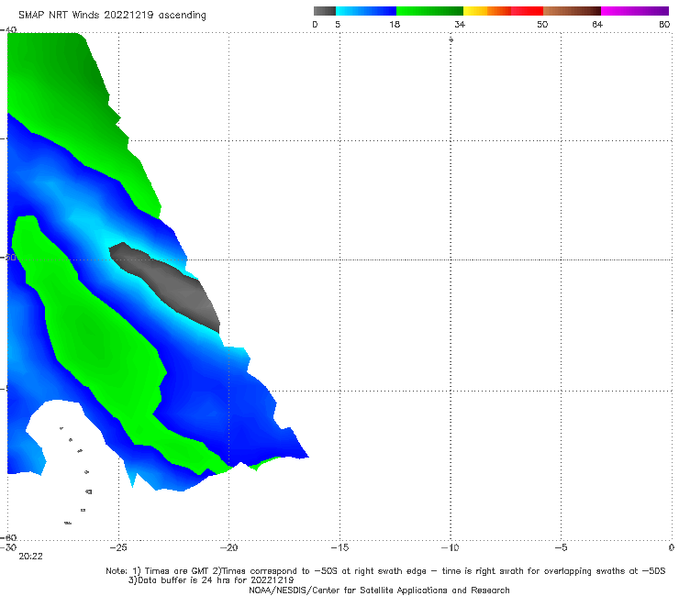Click the longitude axis label '-25'

coord(118,547)
